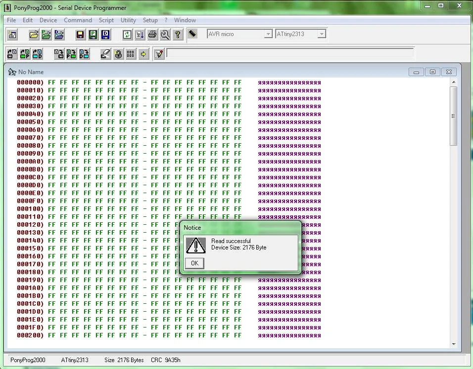Screen dimensions: 473x369
Task: Open the Edit menu
Action: click(27, 20)
